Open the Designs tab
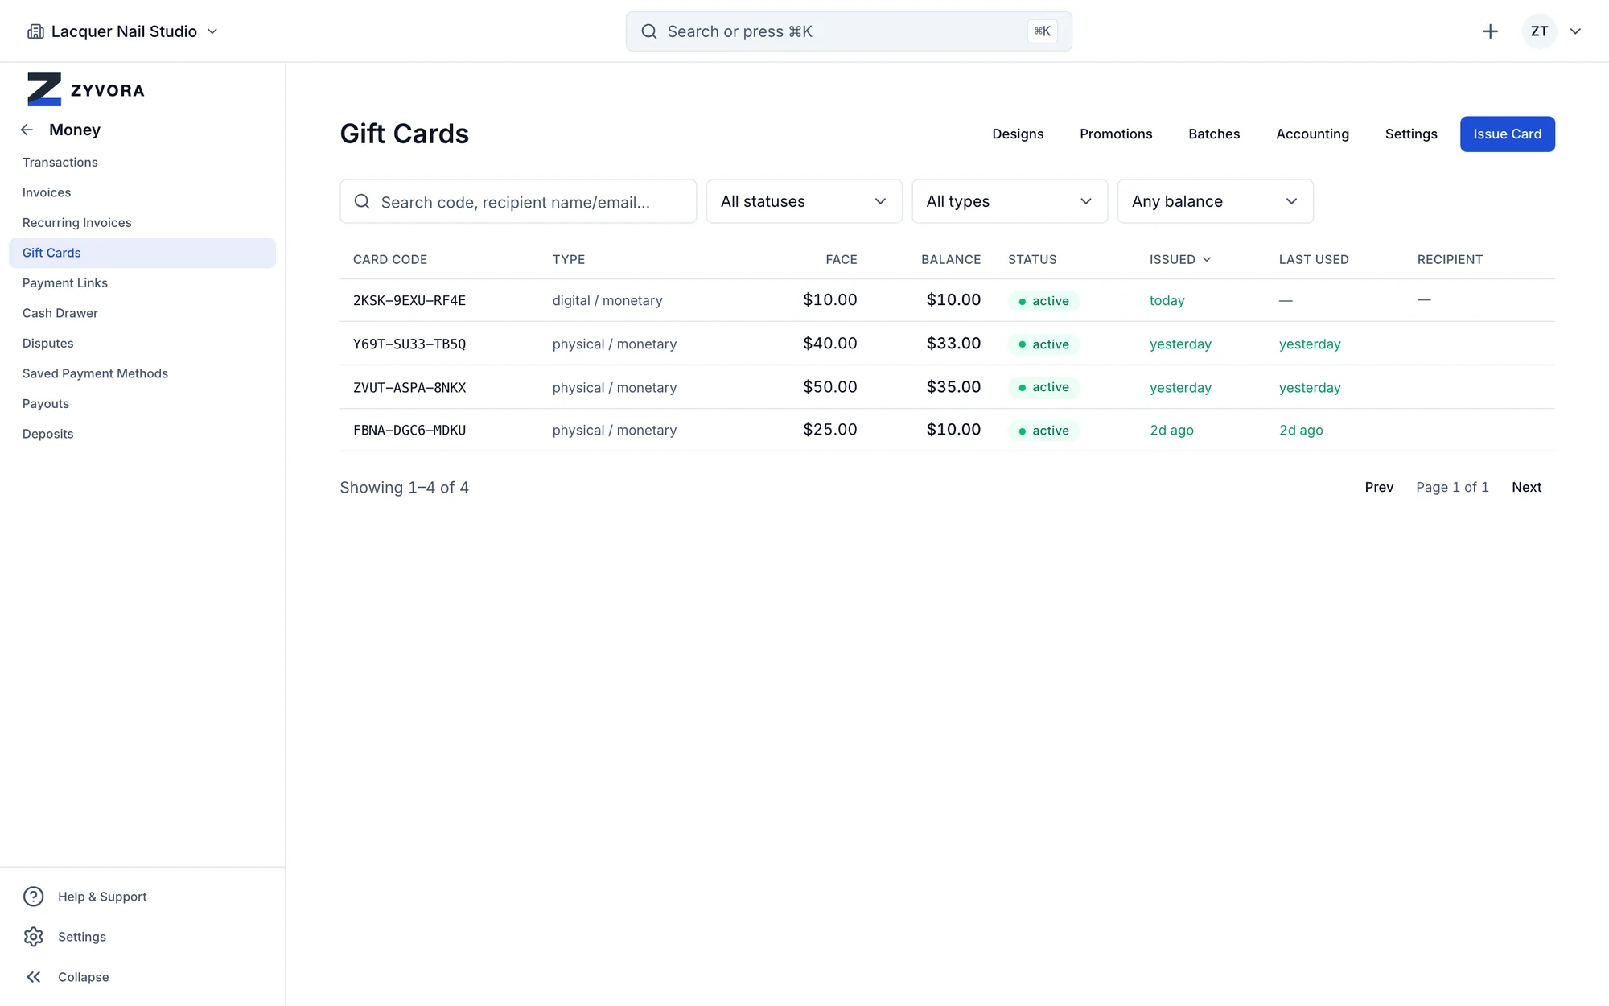 (1018, 134)
